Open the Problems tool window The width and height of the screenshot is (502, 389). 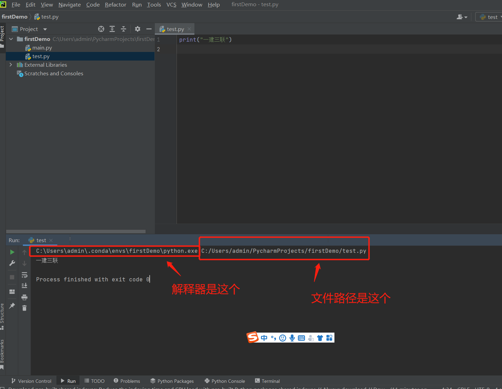coord(127,381)
